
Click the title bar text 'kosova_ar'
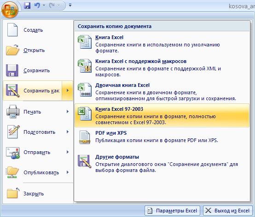pyautogui.click(x=242, y=6)
